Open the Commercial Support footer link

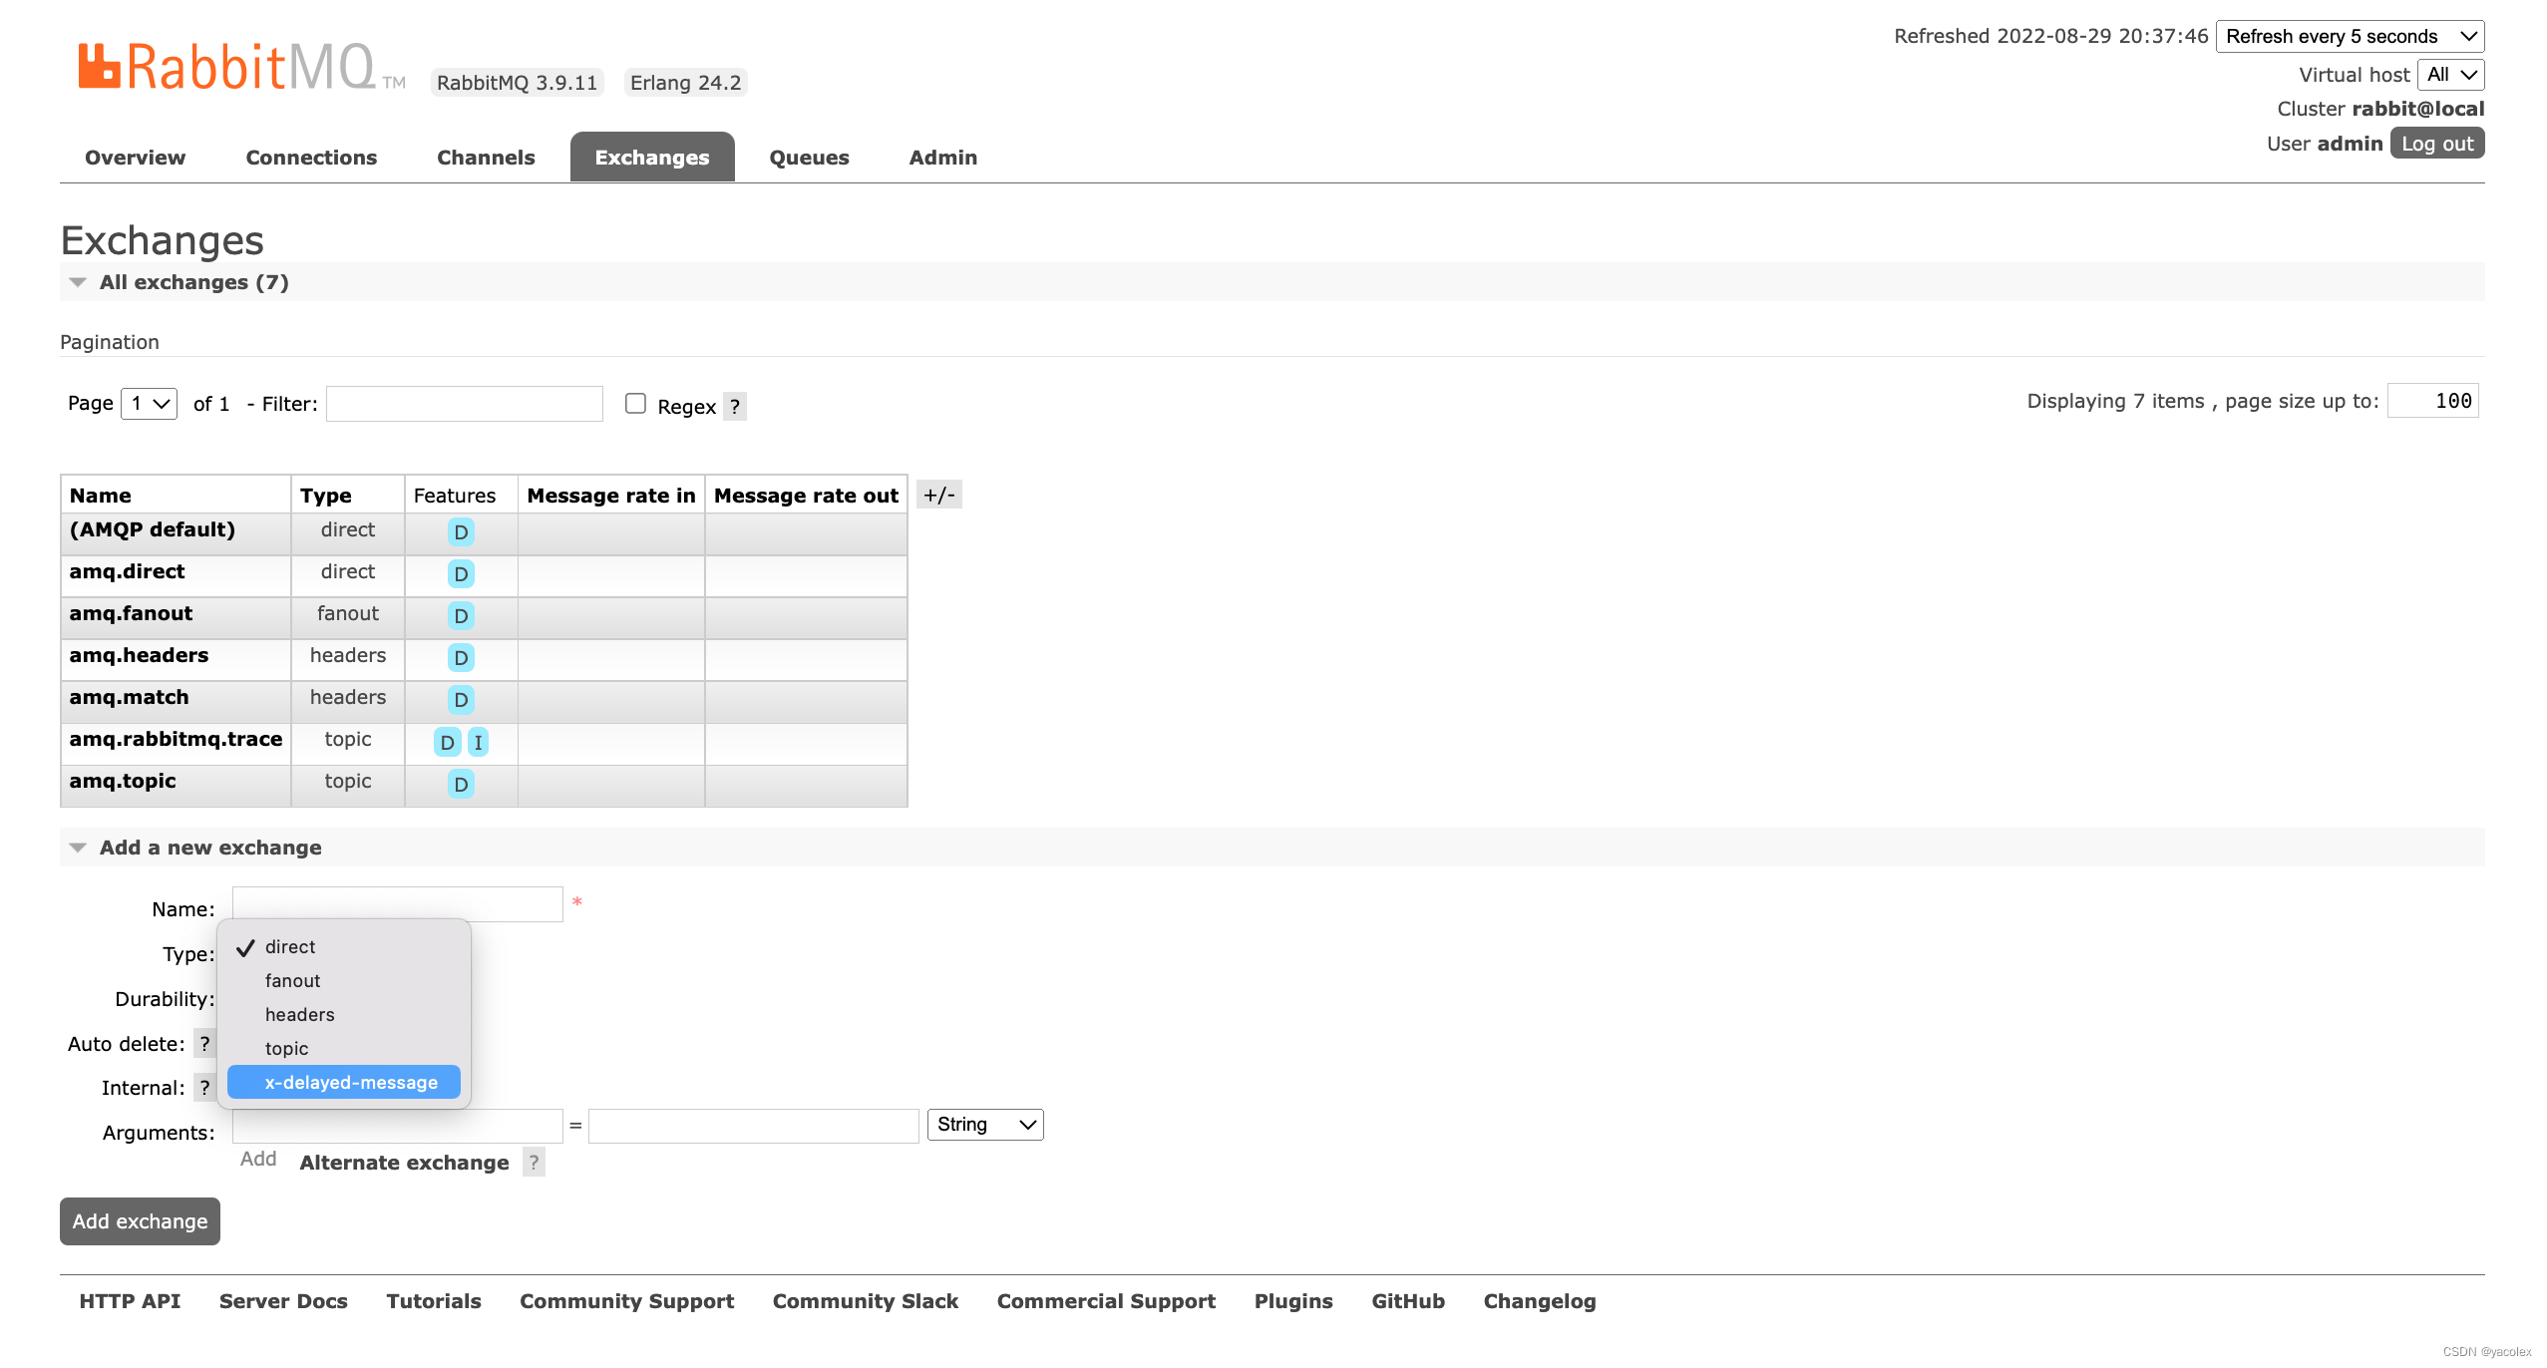click(x=1106, y=1301)
